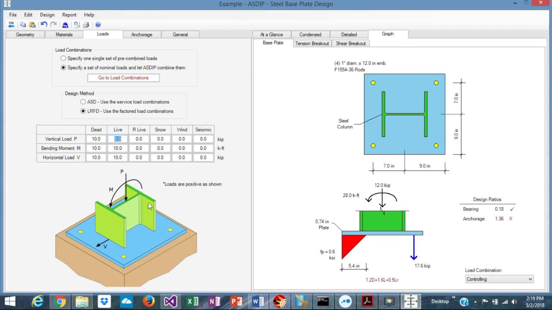The height and width of the screenshot is (310, 552).
Task: Switch to the Anchorage tab
Action: (141, 34)
